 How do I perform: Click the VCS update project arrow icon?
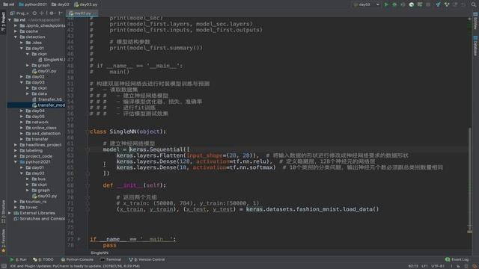[438, 4]
